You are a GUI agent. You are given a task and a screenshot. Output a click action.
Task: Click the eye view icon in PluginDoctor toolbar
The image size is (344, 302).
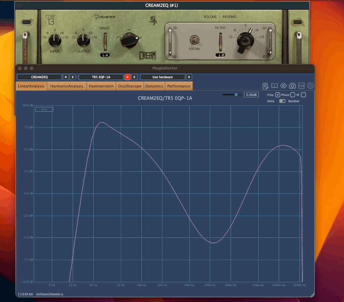[x=283, y=86]
